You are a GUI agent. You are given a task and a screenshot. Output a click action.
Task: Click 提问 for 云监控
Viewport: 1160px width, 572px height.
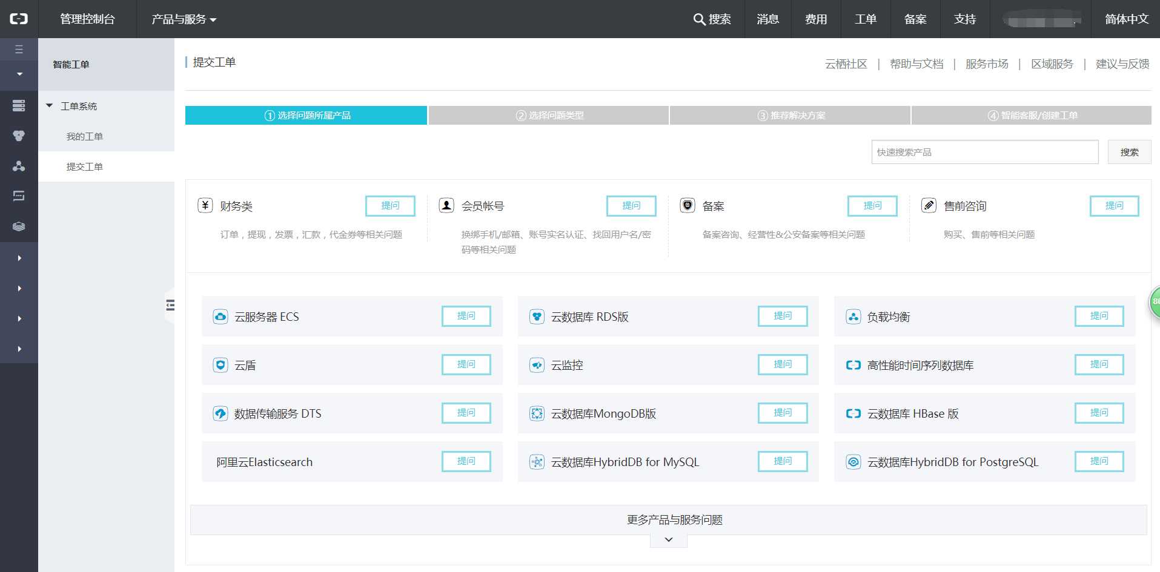click(x=783, y=364)
